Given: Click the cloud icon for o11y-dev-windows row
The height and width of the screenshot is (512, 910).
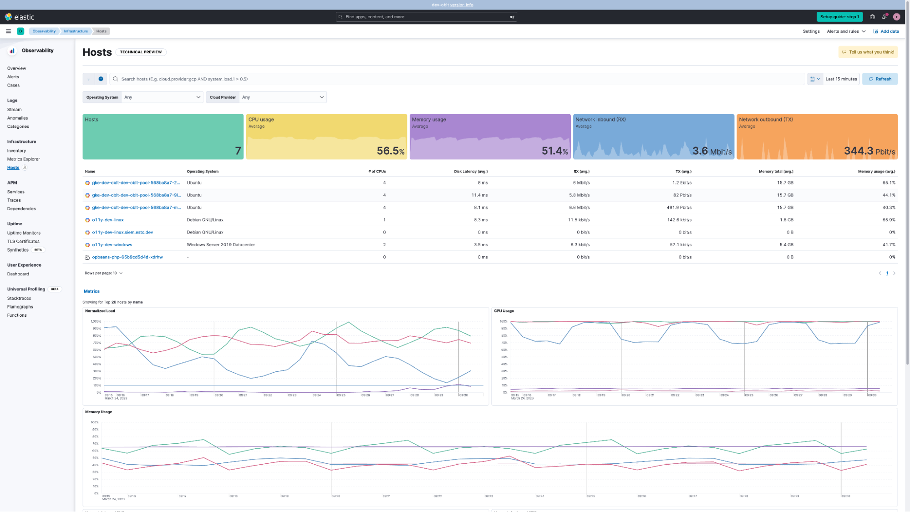Looking at the screenshot, I should [x=87, y=245].
